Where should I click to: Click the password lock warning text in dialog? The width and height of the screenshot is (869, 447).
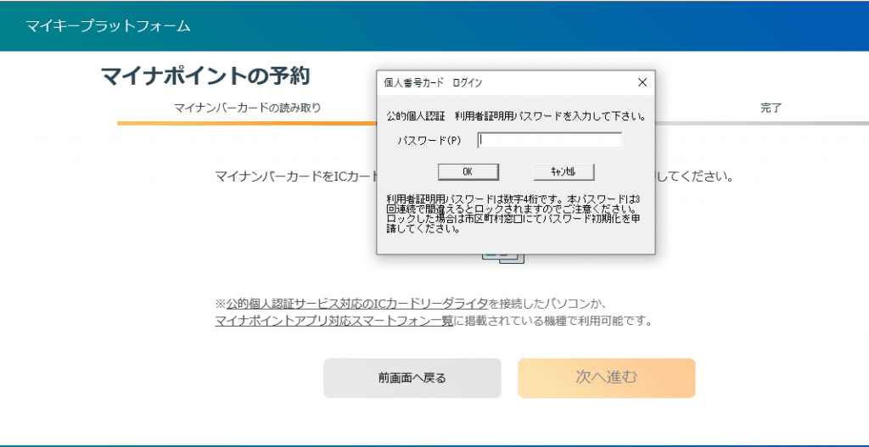pos(513,213)
